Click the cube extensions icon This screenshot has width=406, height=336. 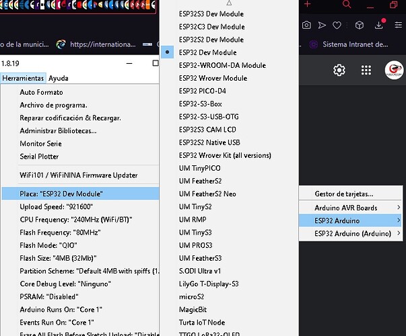pyautogui.click(x=360, y=25)
